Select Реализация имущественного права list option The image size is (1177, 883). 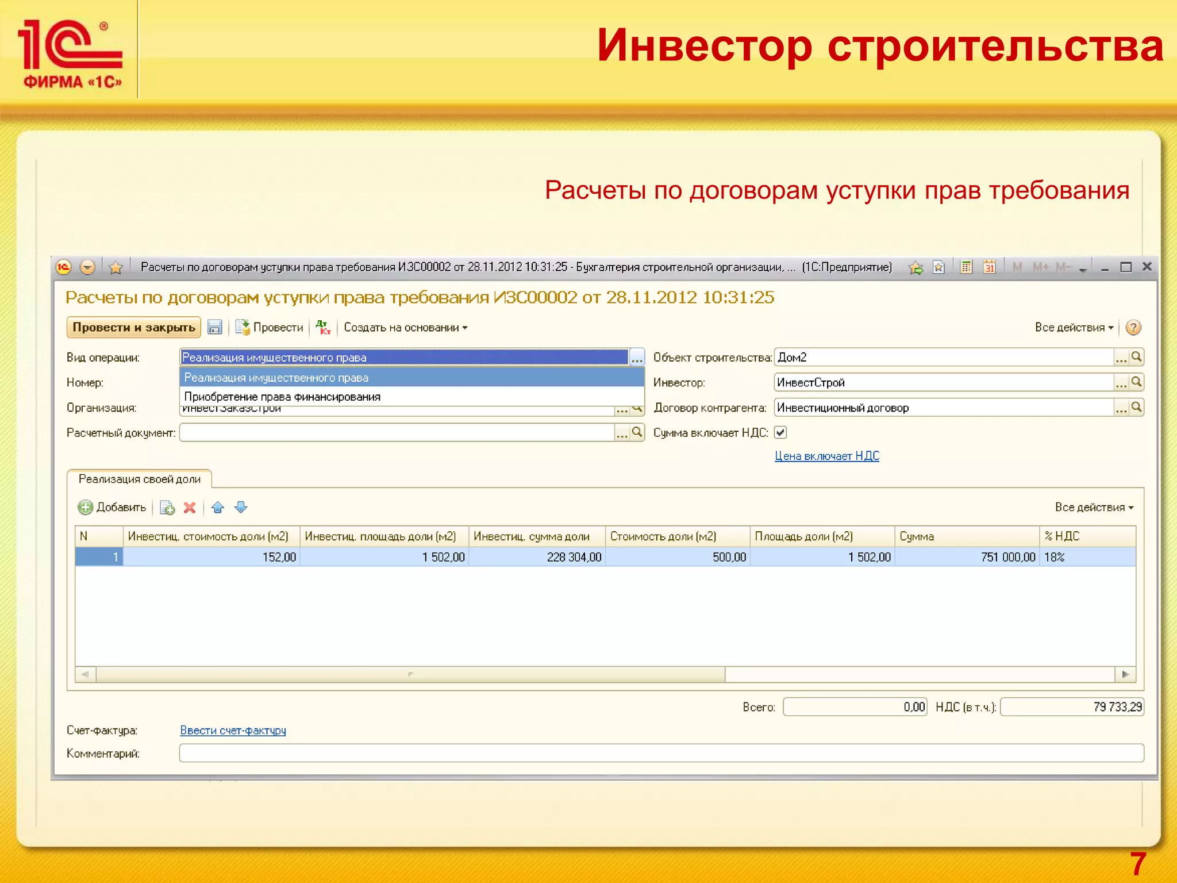[276, 378]
